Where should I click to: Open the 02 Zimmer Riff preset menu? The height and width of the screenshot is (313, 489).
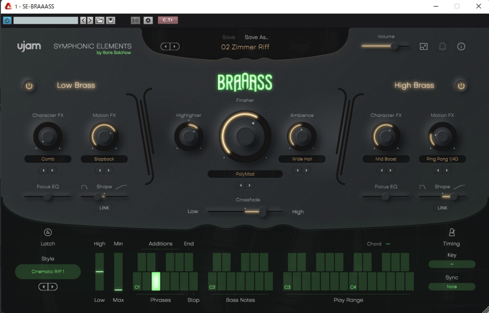pos(245,47)
